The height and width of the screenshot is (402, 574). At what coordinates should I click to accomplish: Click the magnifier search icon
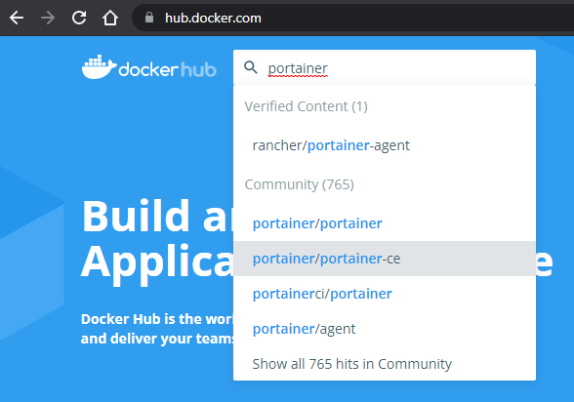[251, 67]
